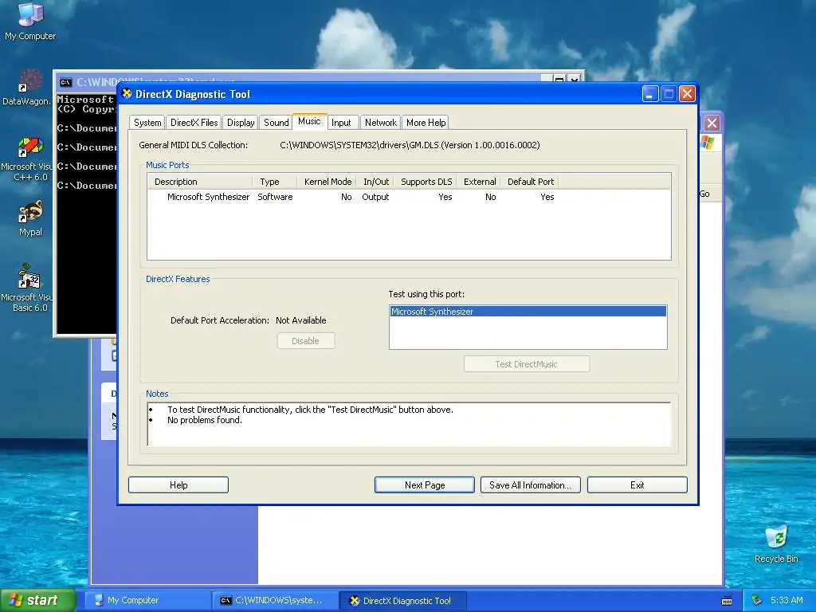Click the keyboard icon in taskbar

[727, 601]
